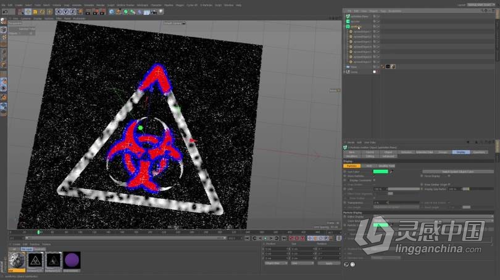Click the black texture tag on Plane
The width and height of the screenshot is (500, 280).
[x=388, y=66]
